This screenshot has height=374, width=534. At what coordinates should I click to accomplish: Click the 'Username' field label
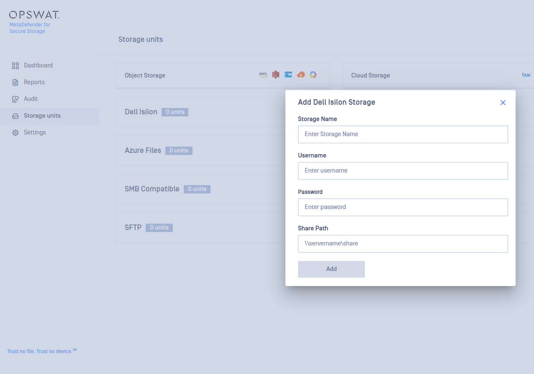pyautogui.click(x=312, y=155)
